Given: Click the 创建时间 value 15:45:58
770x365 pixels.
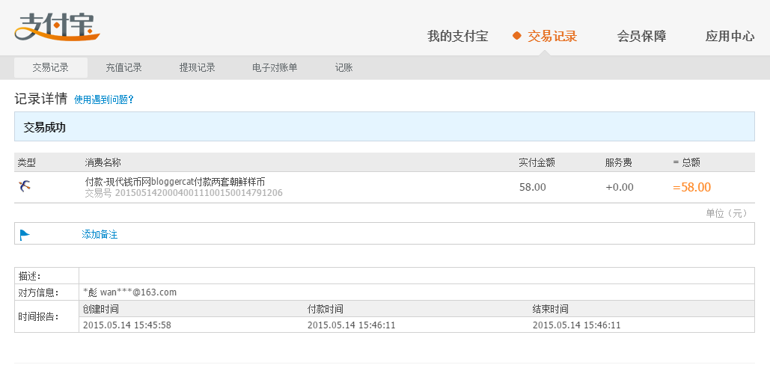Looking at the screenshot, I should (x=126, y=325).
